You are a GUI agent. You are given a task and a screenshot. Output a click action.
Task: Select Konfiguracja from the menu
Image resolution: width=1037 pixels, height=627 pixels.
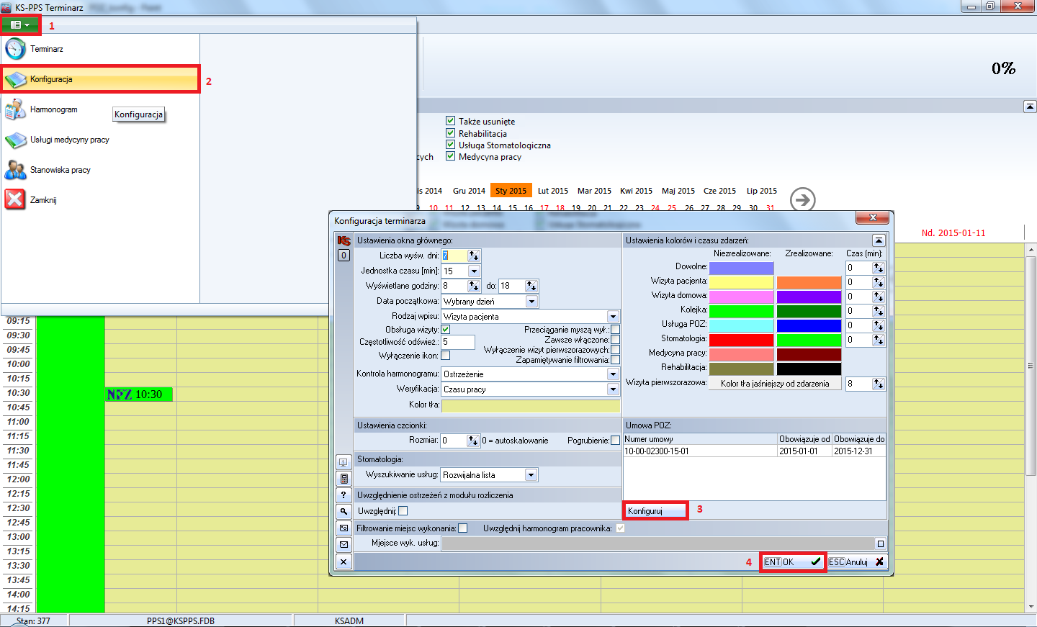(101, 79)
